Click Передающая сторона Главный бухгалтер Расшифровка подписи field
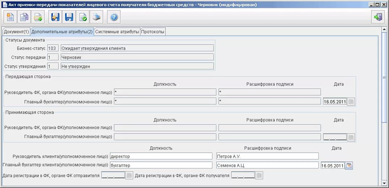389x188 pixels. pos(270,101)
